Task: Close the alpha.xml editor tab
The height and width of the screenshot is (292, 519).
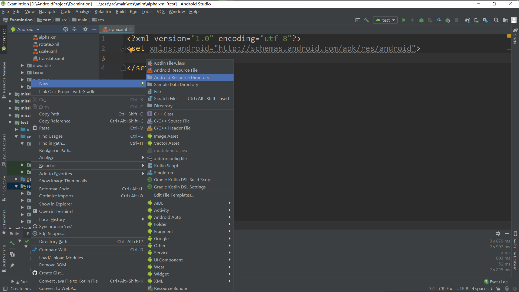Action: 131,29
